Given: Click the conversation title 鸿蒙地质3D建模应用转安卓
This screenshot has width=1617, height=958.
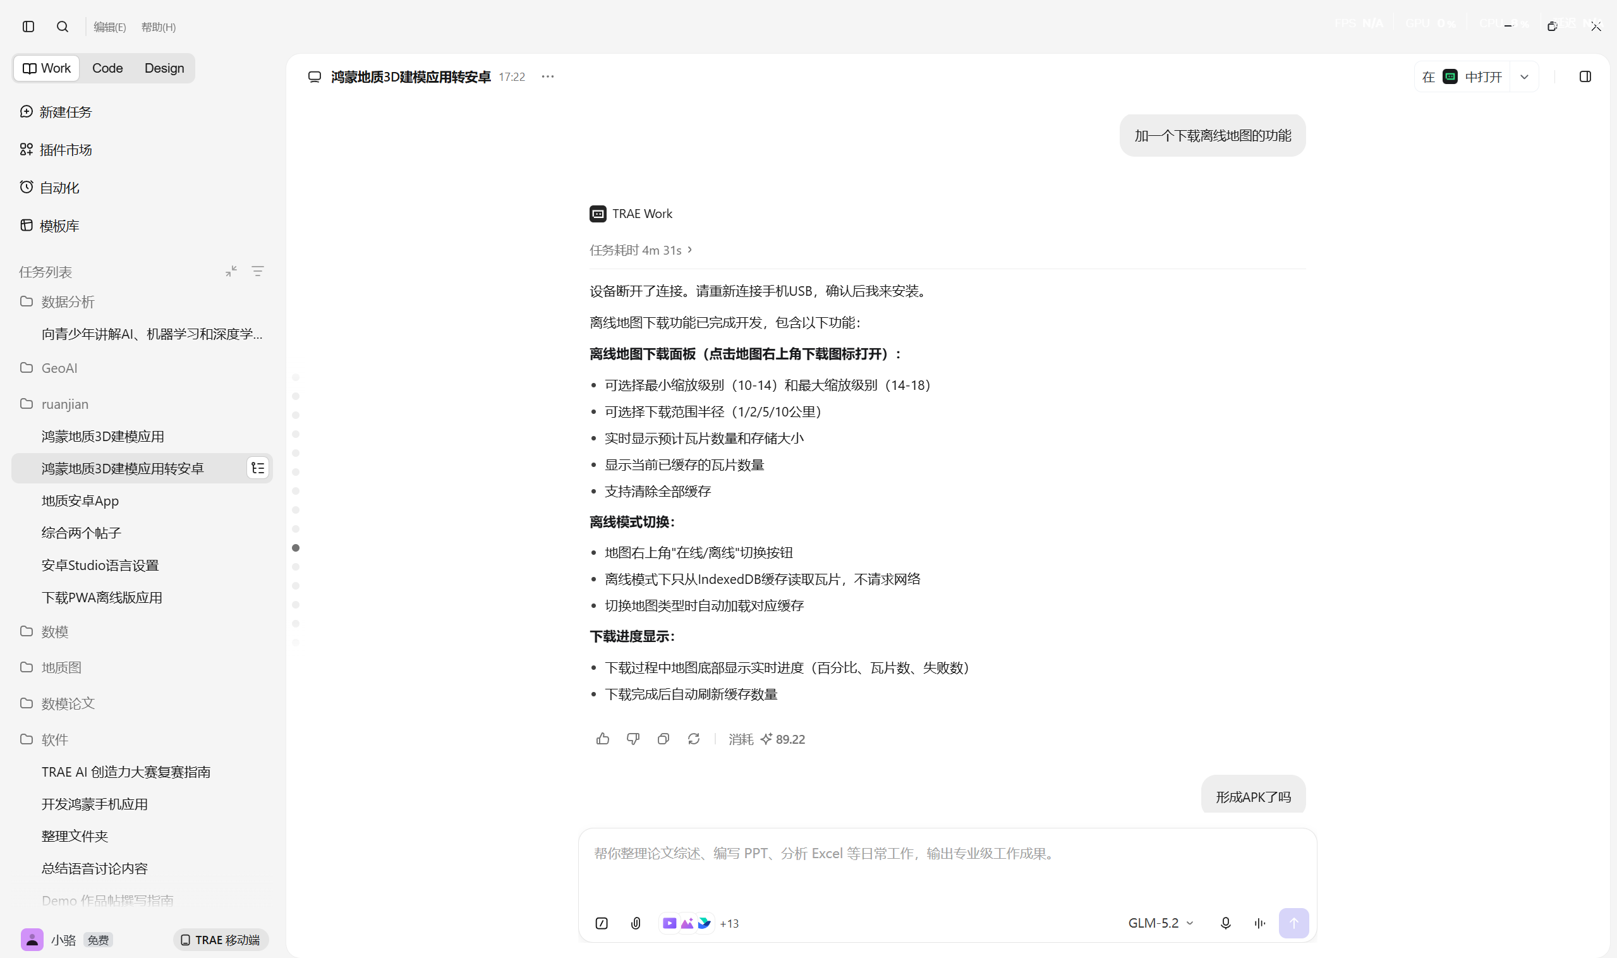Looking at the screenshot, I should (411, 77).
